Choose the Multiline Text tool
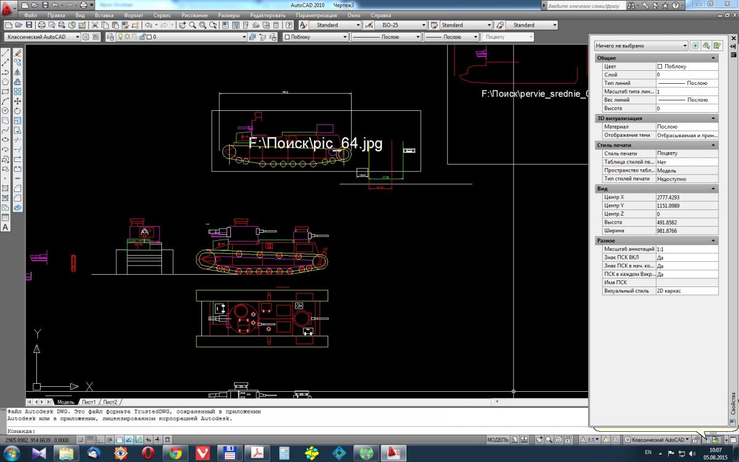The image size is (739, 462). tap(6, 227)
